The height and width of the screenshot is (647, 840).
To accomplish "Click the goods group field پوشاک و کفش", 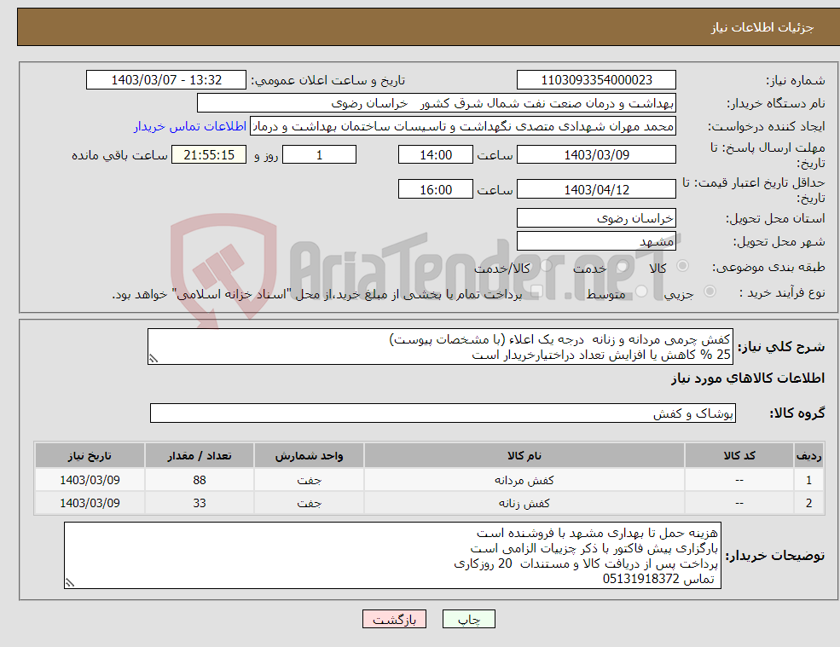I will tap(443, 413).
